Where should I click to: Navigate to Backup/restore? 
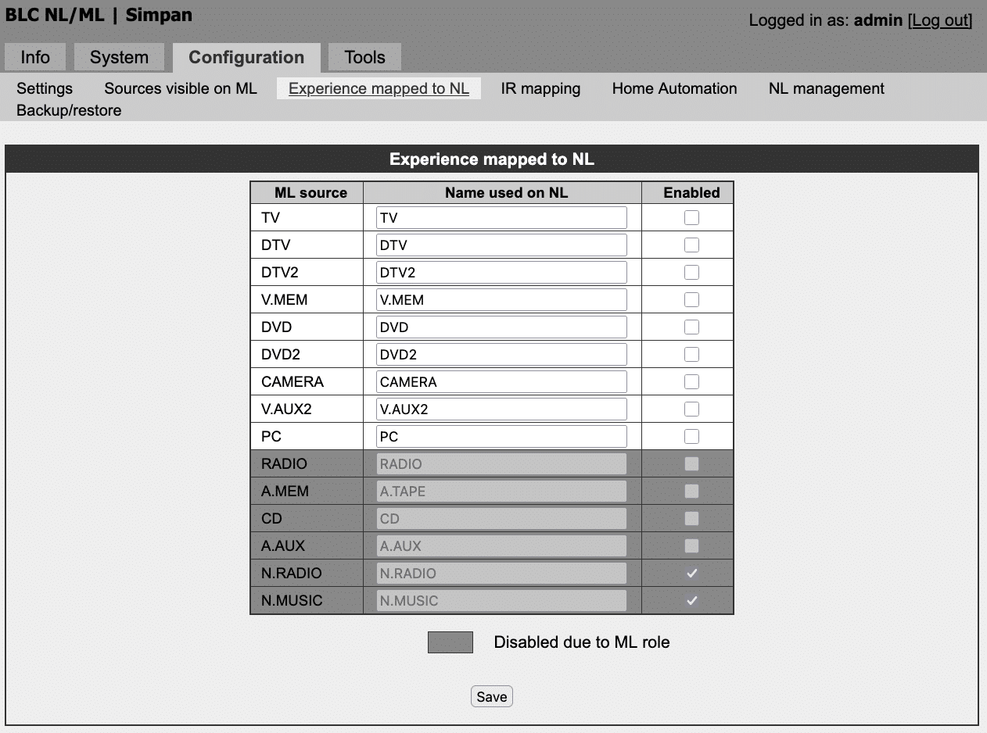[x=69, y=110]
